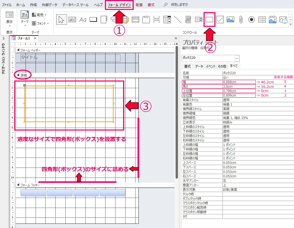This screenshot has width=294, height=228.
Task: Select the Label control (Aa)
Action: (83, 20)
